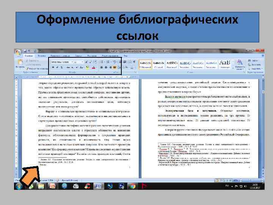Click the Clear Formatting icon
The height and width of the screenshot is (205, 273).
95,62
